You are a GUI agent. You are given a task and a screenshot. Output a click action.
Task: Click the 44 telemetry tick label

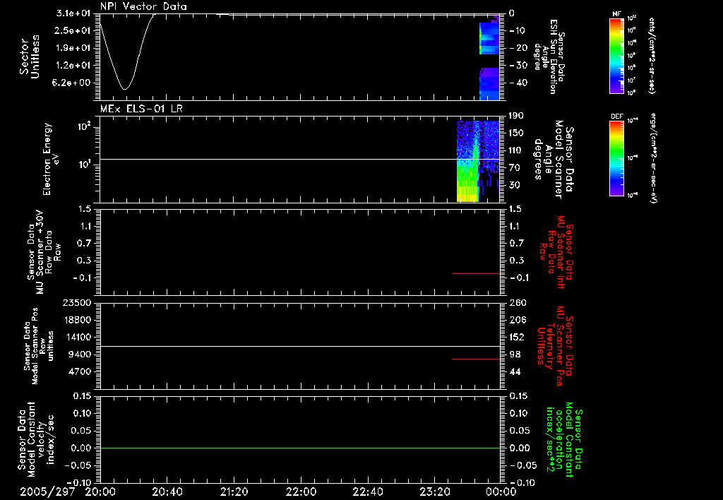515,372
